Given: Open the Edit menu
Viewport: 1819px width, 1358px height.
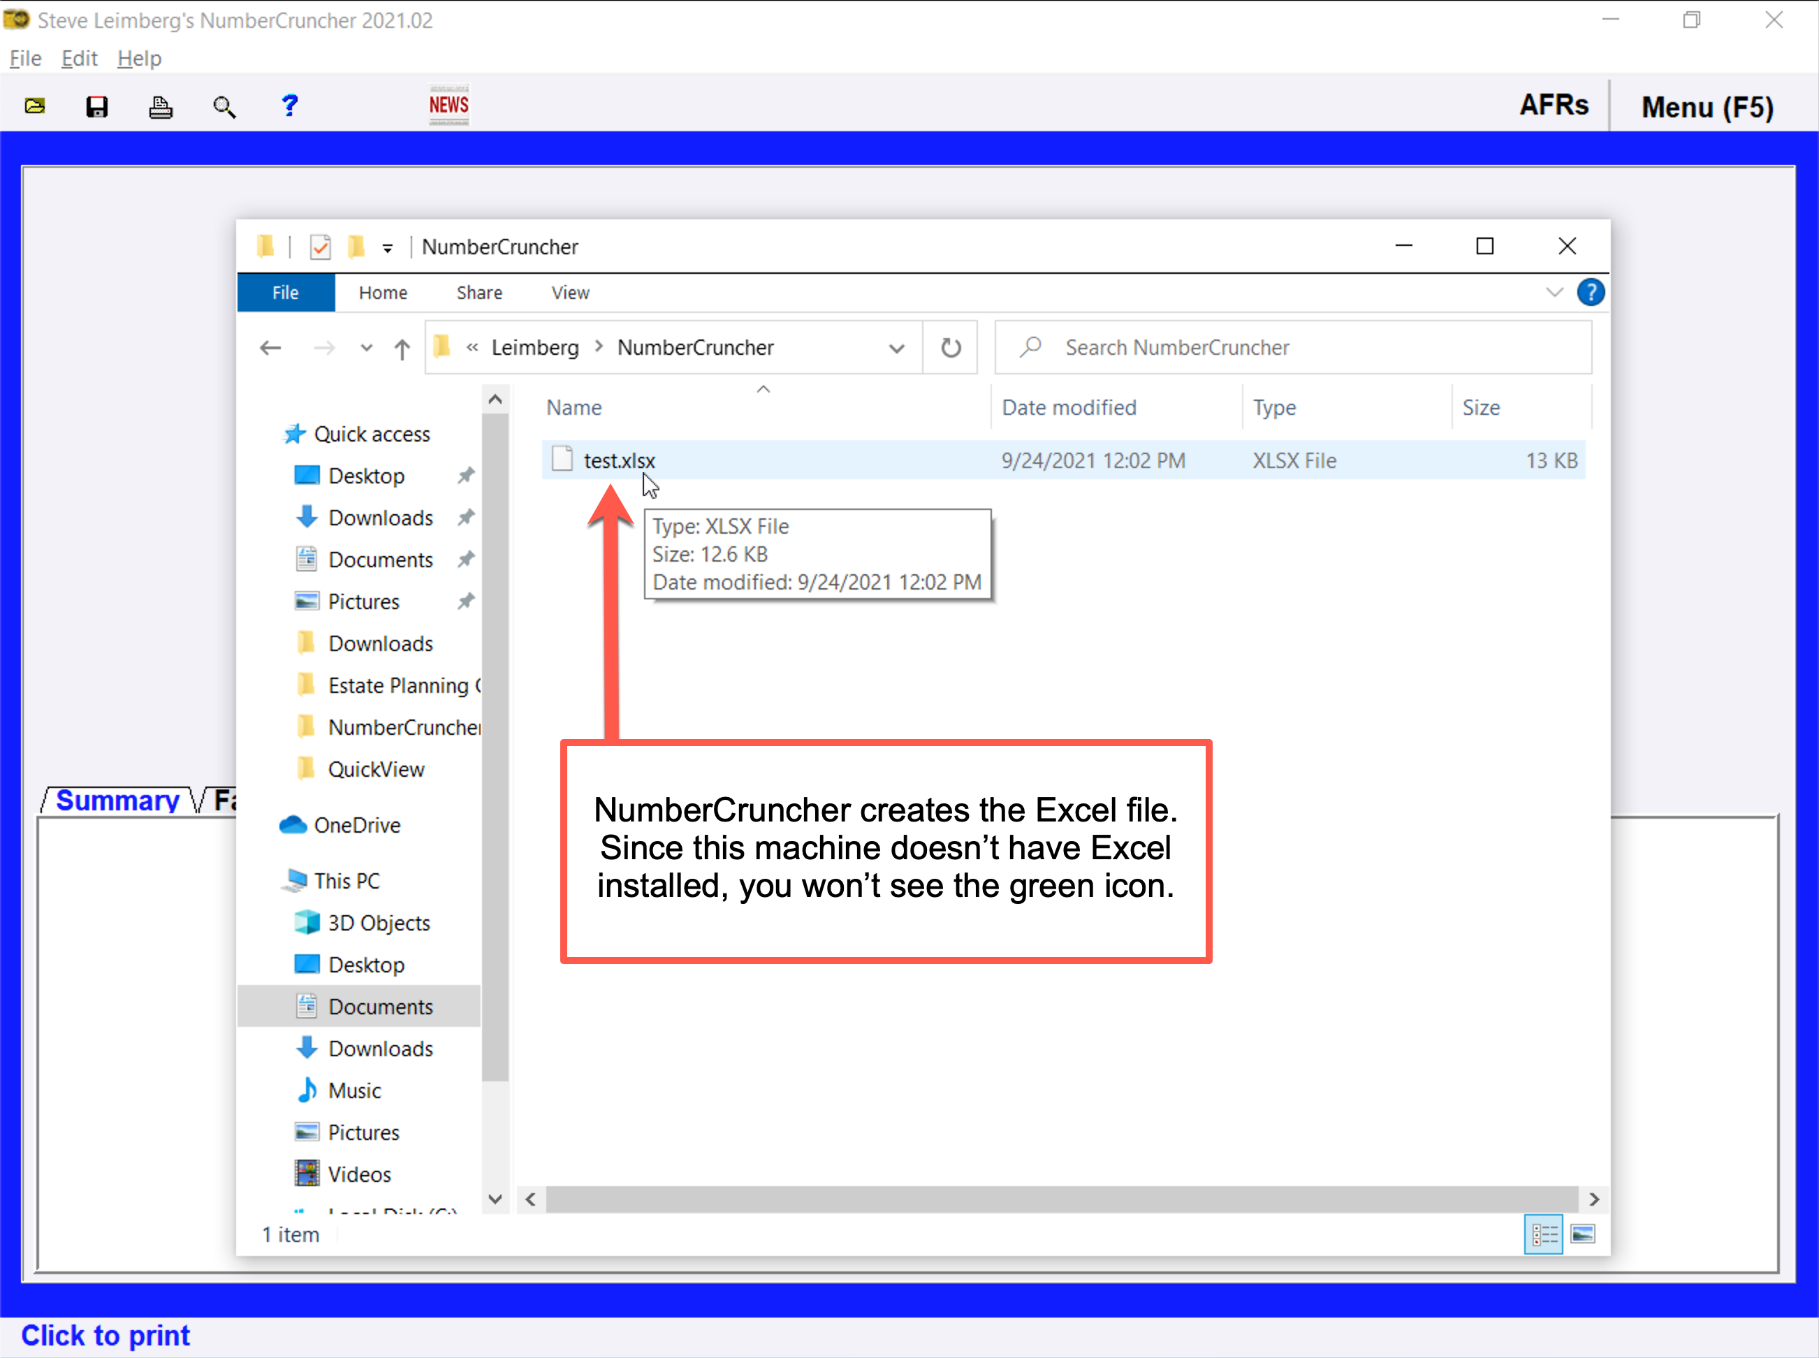Looking at the screenshot, I should [80, 59].
